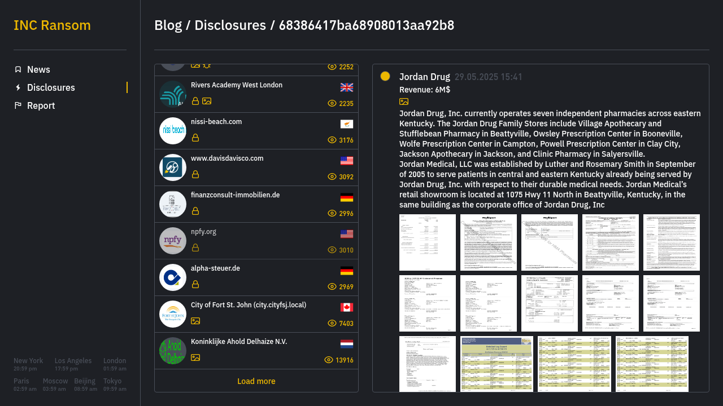Screen dimensions: 723x406
Task: Click the lock icon under alpha-steuer.de
Action: click(195, 284)
